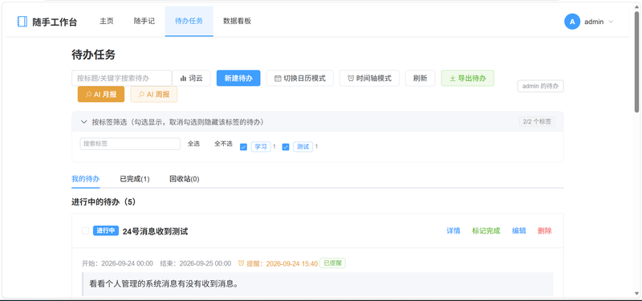Click the page vertical scrollbar

[636, 62]
